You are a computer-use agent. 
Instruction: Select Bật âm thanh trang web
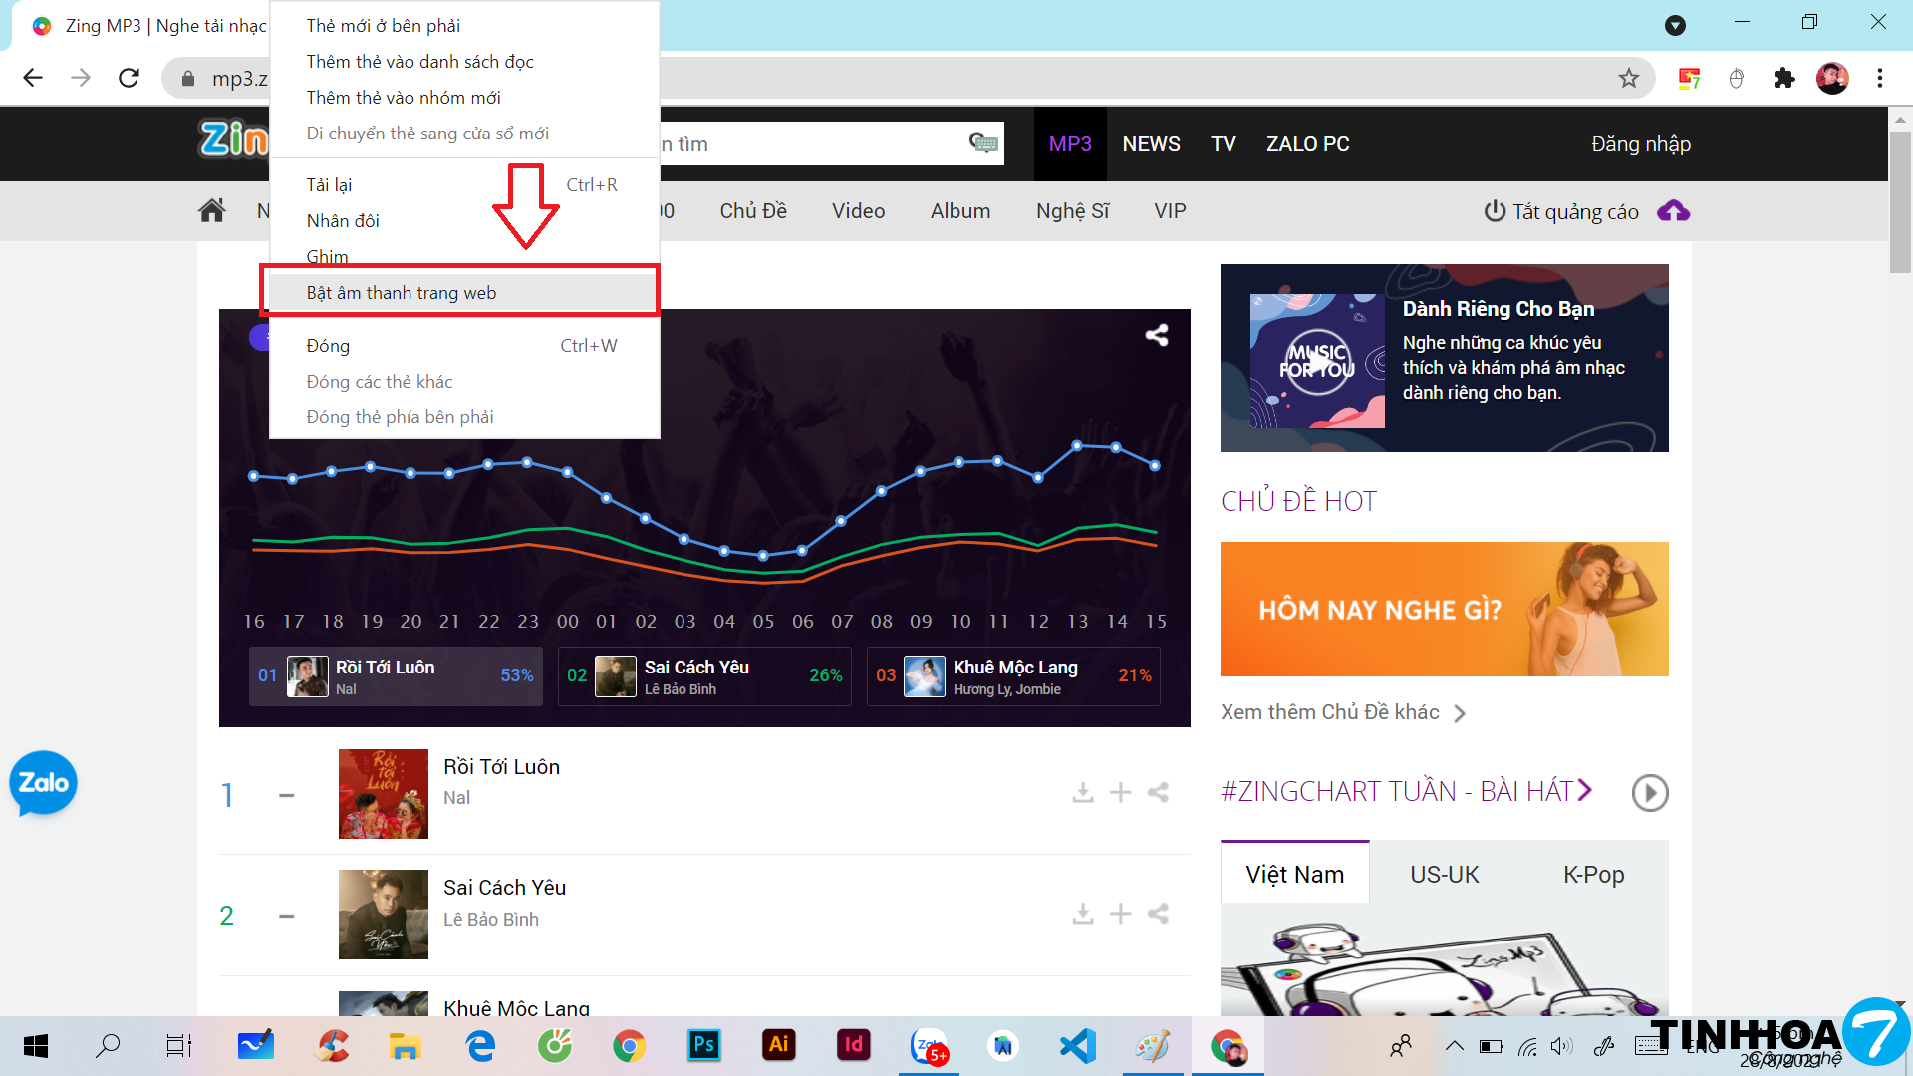click(x=402, y=293)
